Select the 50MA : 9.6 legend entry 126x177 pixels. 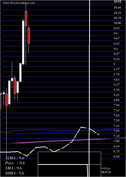coord(15,173)
